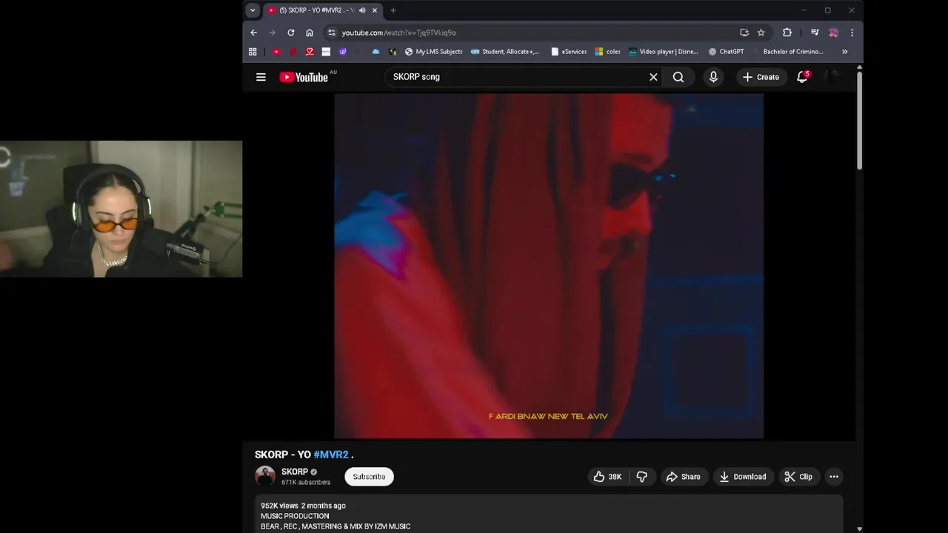Click the webcam overlay feed

tap(121, 209)
